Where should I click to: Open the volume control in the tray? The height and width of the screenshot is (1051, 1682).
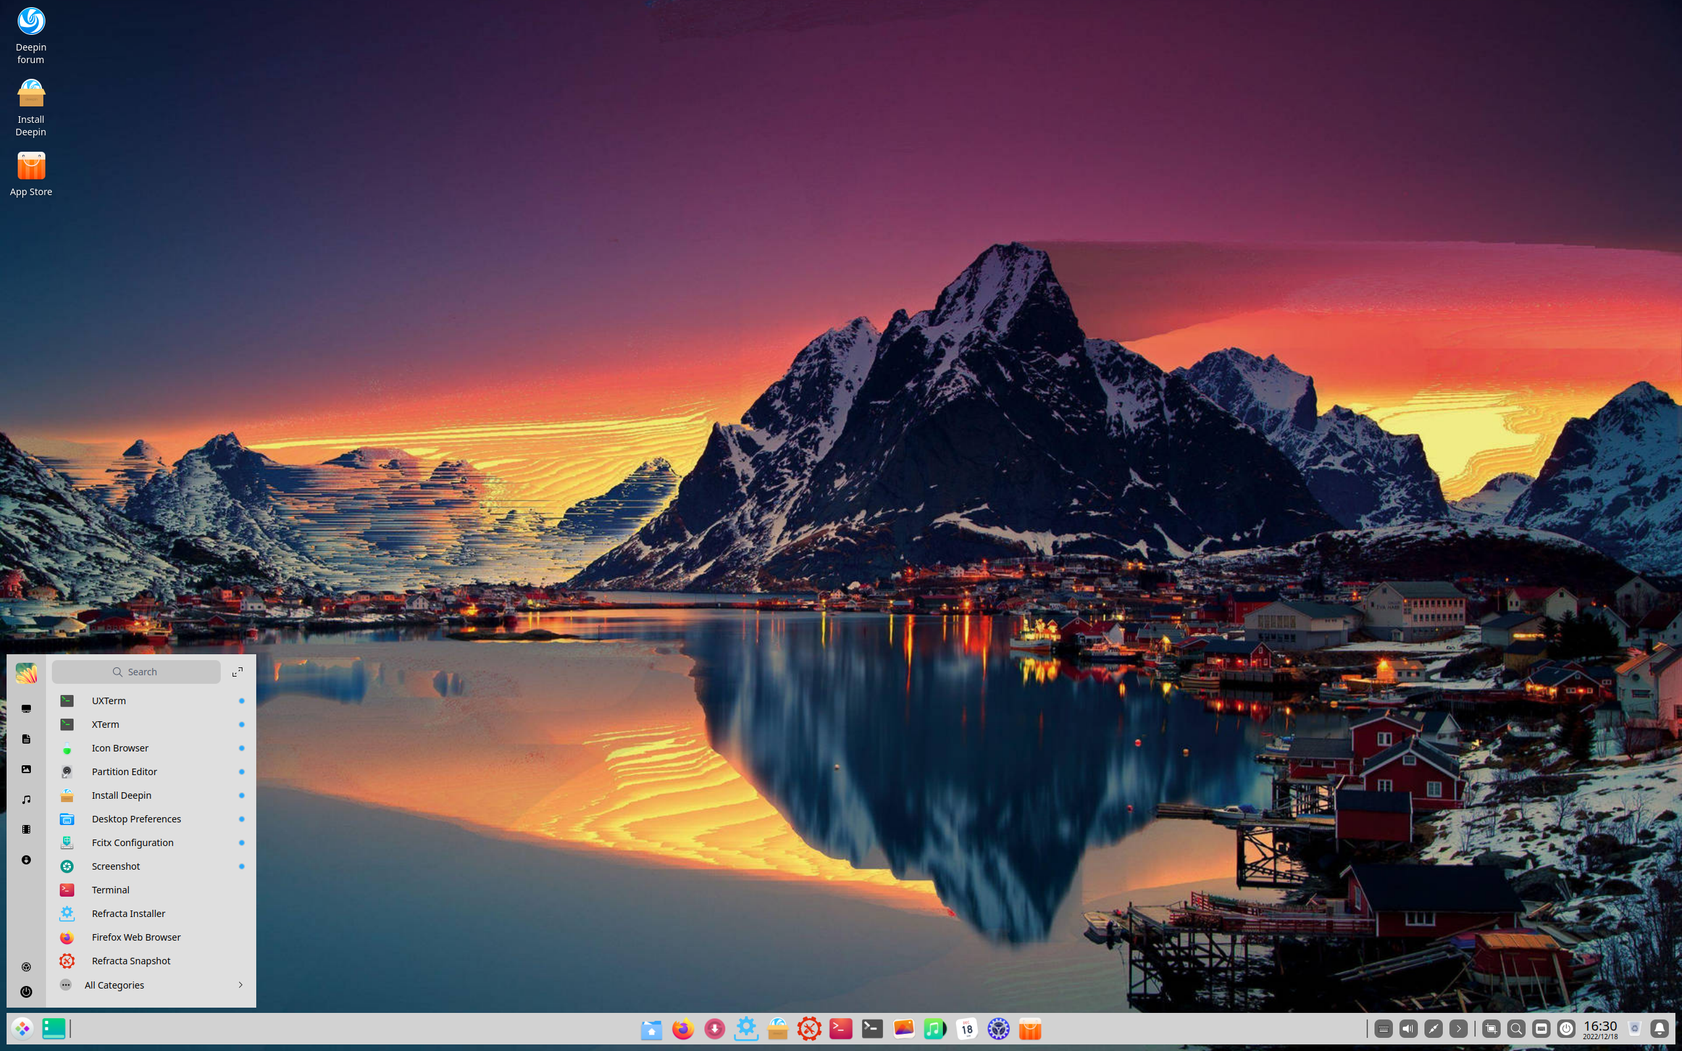point(1408,1029)
